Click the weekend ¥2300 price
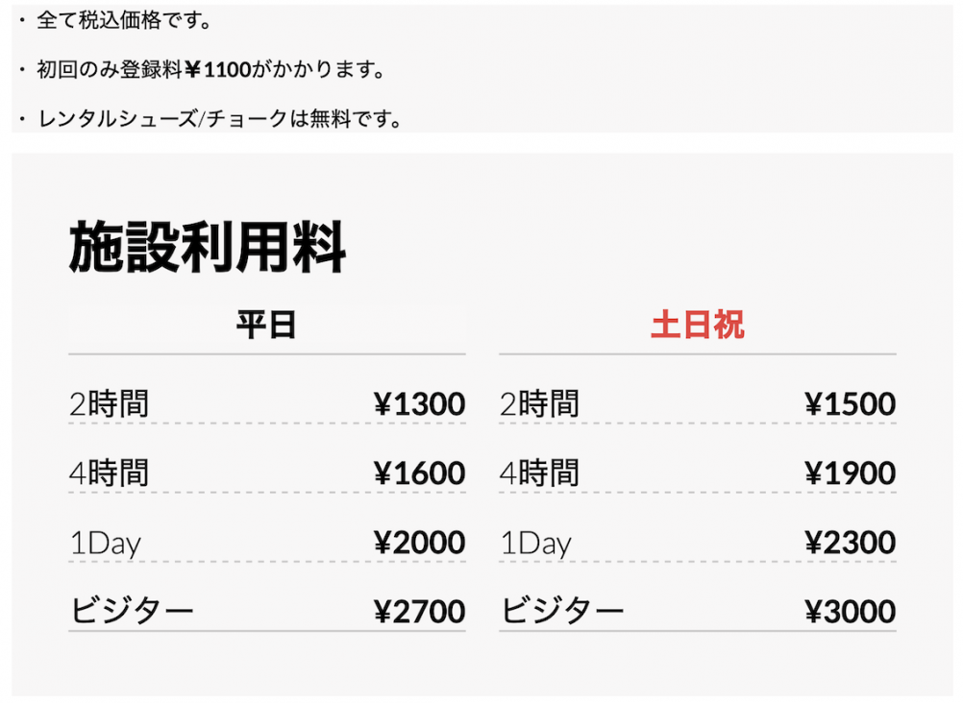This screenshot has height=703, width=963. (851, 543)
